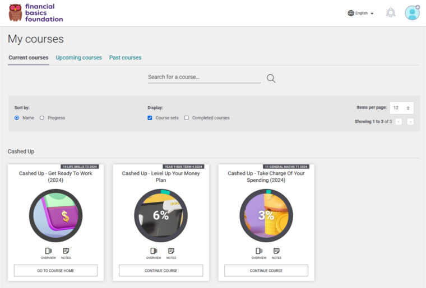Enable the Completed courses checkbox
The image size is (426, 288).
187,118
